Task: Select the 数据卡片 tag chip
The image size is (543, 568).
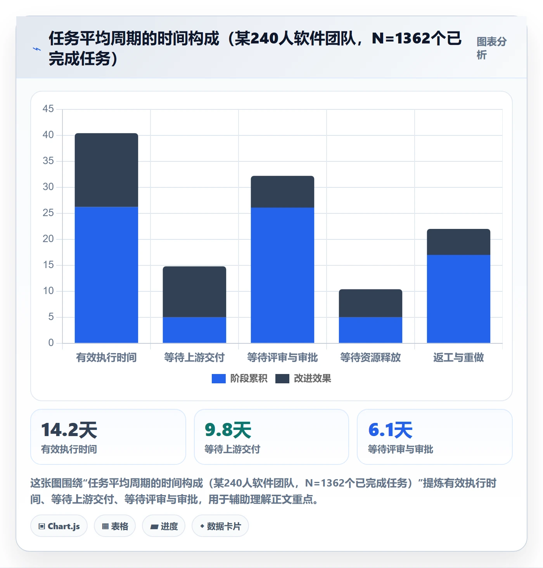Action: [220, 526]
